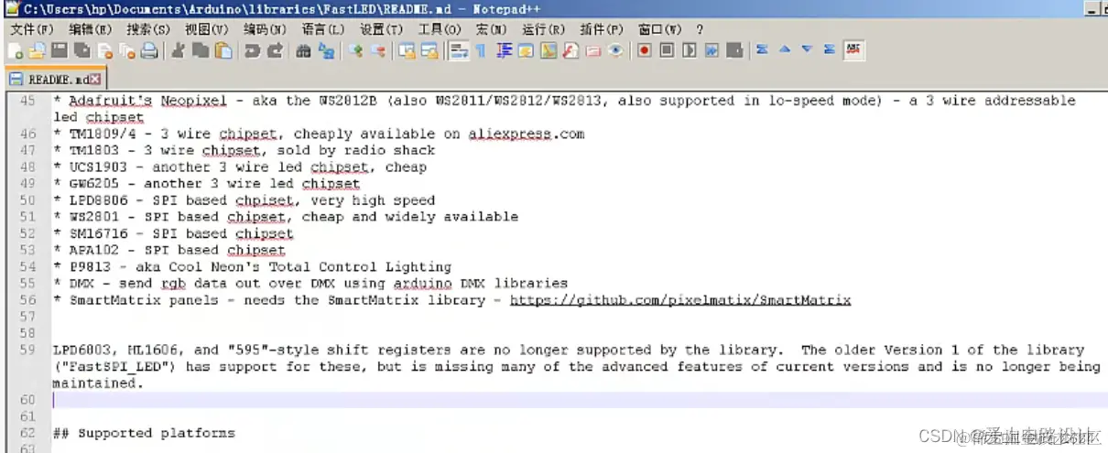This screenshot has width=1108, height=453.
Task: Follow the github.com/pixelmatix/SmartMatrix link
Action: [680, 300]
